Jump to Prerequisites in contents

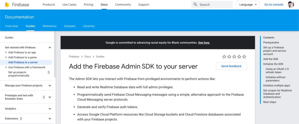pos(271,42)
